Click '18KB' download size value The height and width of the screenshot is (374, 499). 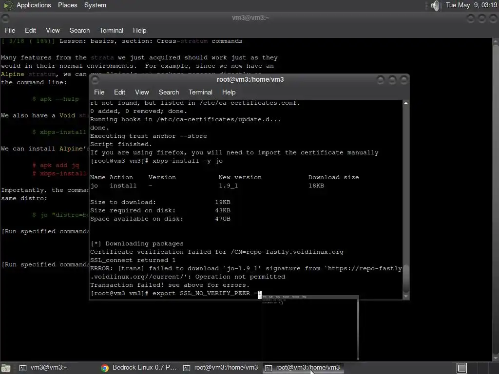(316, 186)
